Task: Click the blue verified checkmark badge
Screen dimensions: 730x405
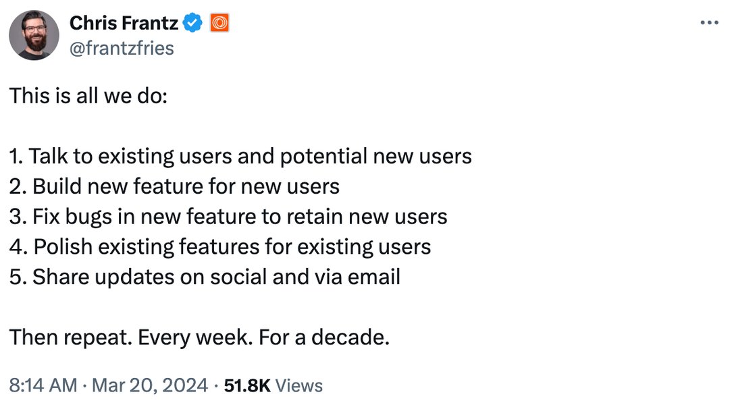Action: pos(192,22)
